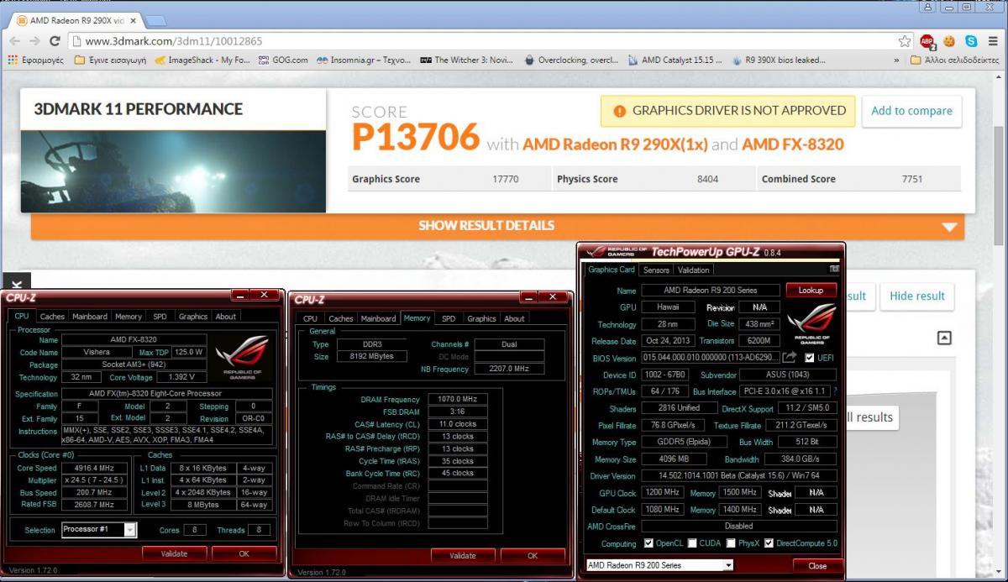Open the Skype extension icon
The height and width of the screenshot is (582, 1008).
click(971, 40)
